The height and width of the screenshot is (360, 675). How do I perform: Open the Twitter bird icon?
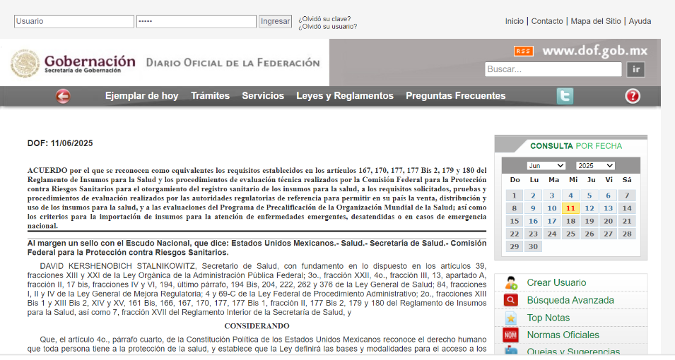coord(565,96)
